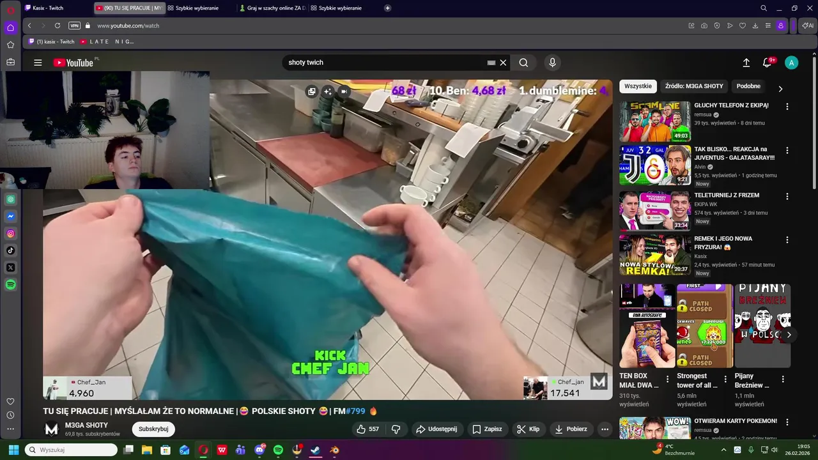Open a new browser tab

[x=387, y=8]
